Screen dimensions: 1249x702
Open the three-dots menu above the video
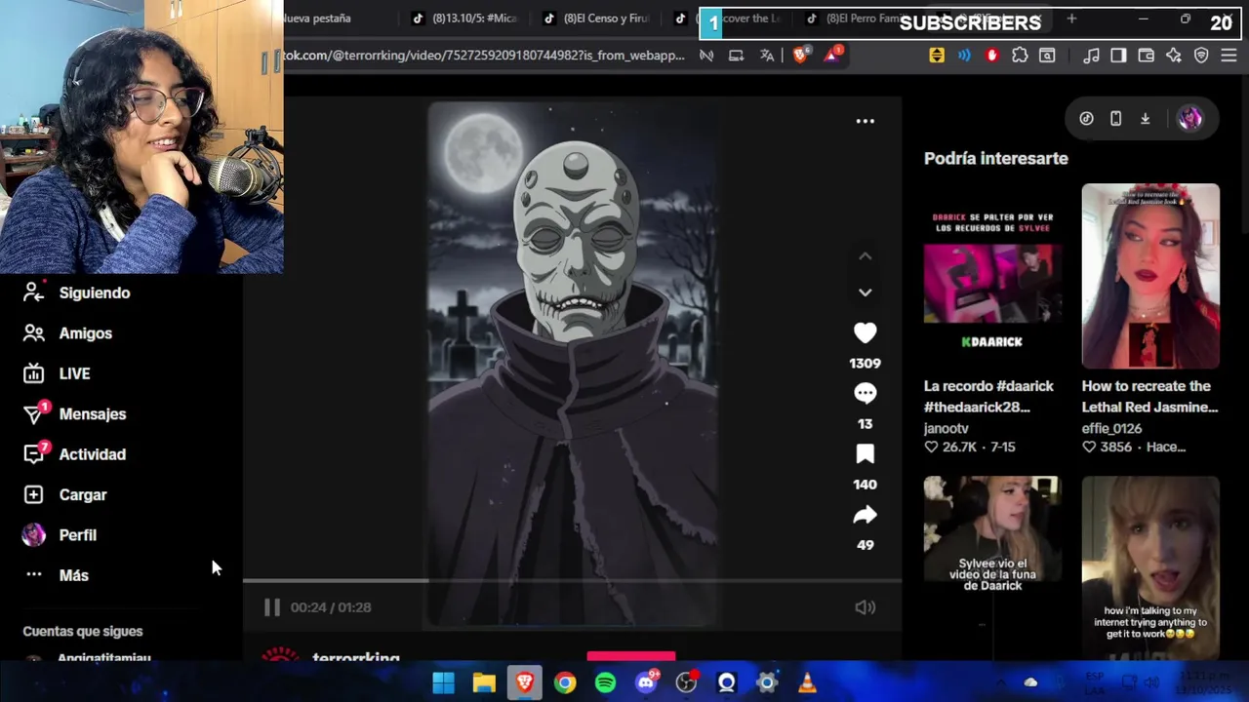865,121
